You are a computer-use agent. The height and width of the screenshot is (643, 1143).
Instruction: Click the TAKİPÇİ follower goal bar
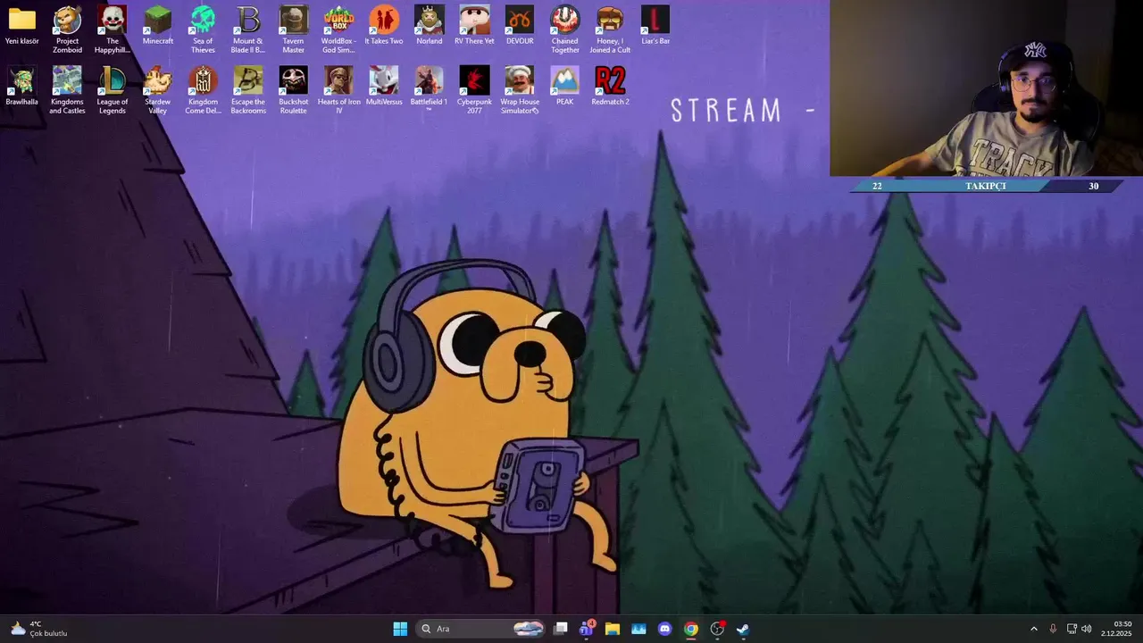(x=986, y=186)
